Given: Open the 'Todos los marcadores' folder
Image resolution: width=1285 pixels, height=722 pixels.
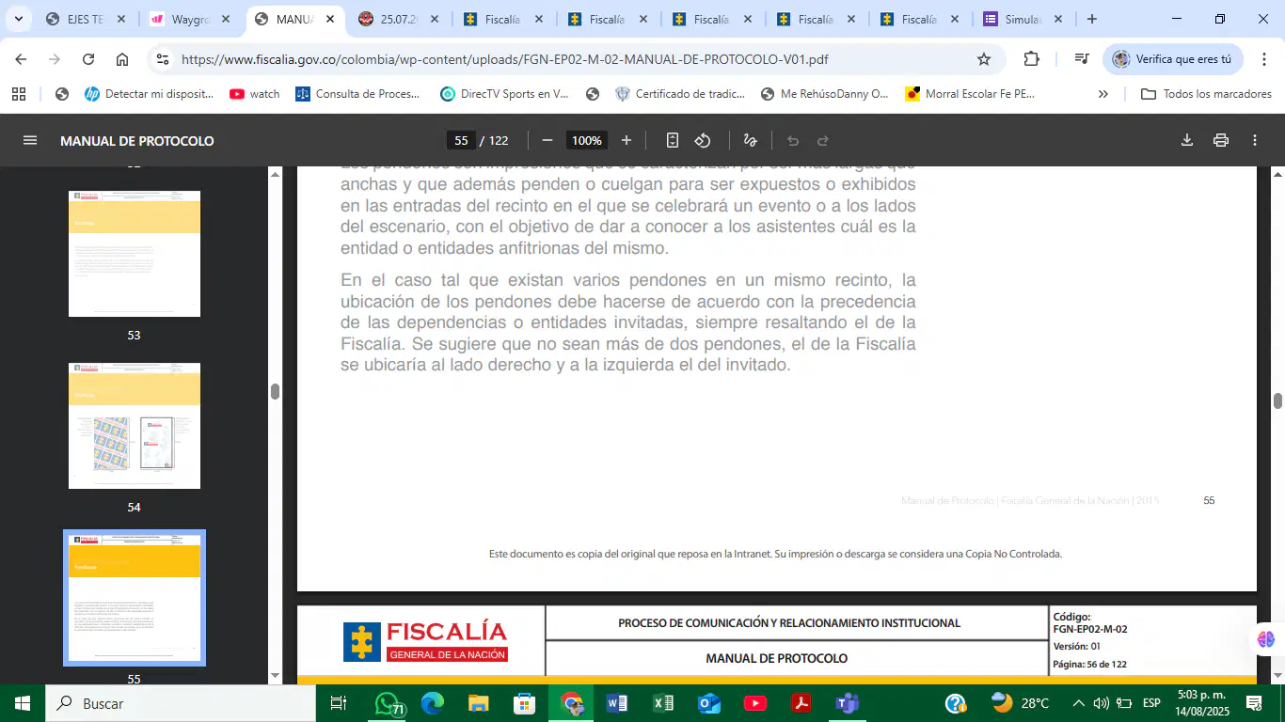Looking at the screenshot, I should 1206,94.
